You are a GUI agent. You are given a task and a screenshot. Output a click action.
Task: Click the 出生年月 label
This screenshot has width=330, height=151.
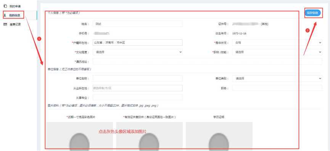tap(222, 34)
